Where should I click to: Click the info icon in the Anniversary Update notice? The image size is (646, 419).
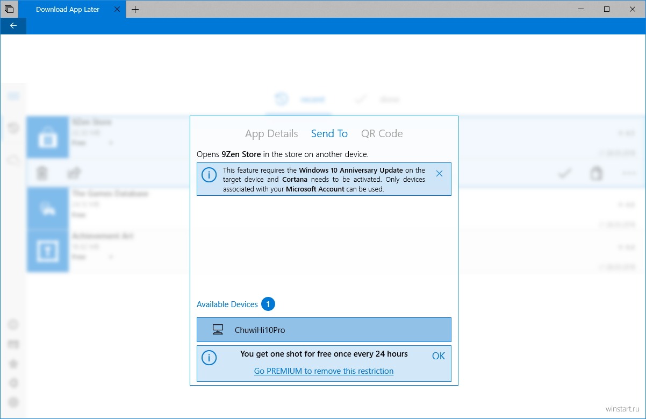click(209, 175)
